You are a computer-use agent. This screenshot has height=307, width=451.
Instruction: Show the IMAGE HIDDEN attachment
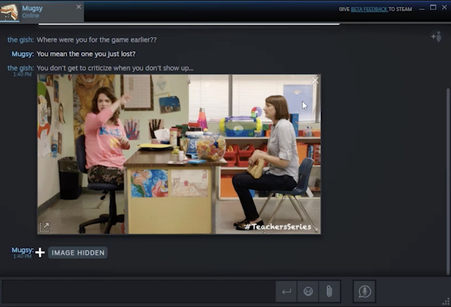tap(78, 253)
